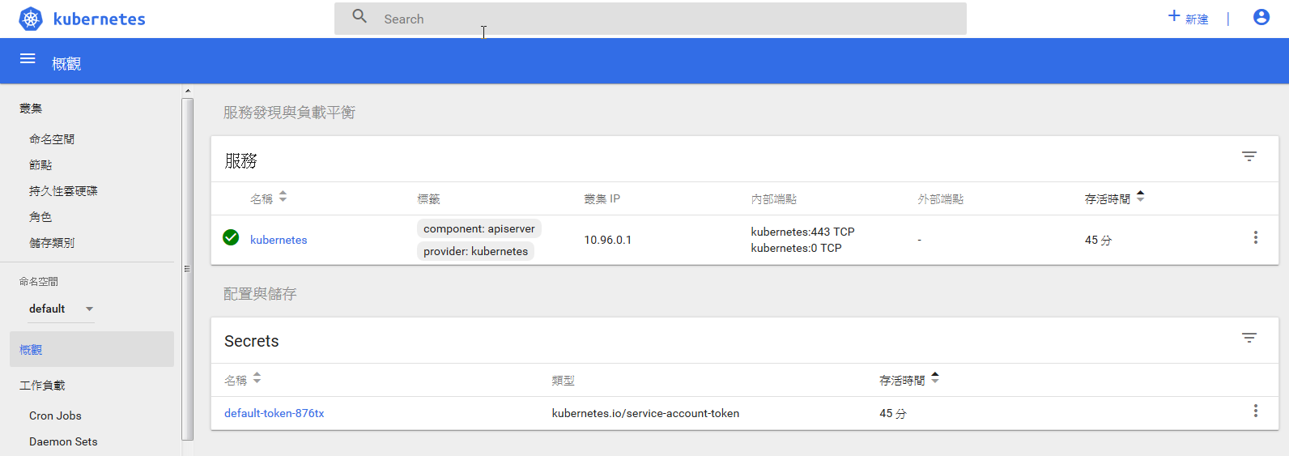Screen dimensions: 1289x456
Task: Click the 外部端點 column header
Action: pyautogui.click(x=941, y=199)
